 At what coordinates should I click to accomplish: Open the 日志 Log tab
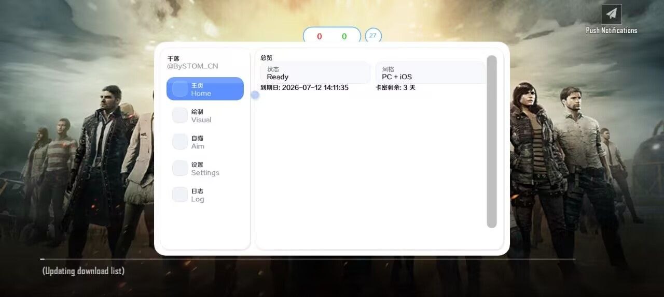(x=205, y=195)
